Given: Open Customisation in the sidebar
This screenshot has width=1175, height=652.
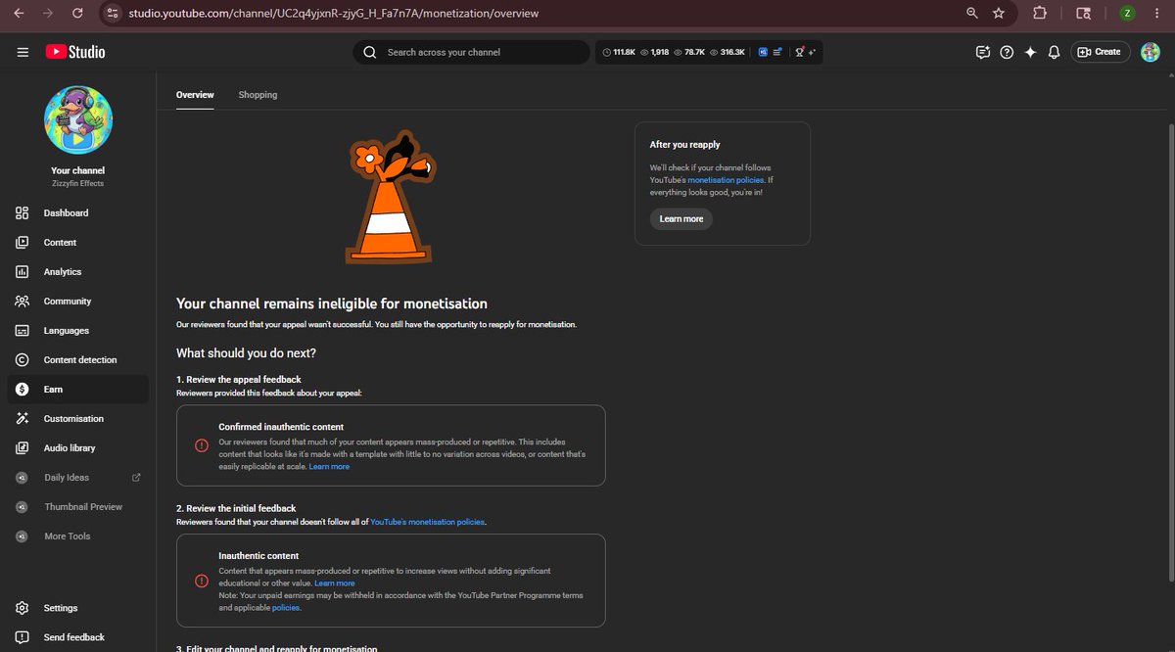Looking at the screenshot, I should click(77, 418).
